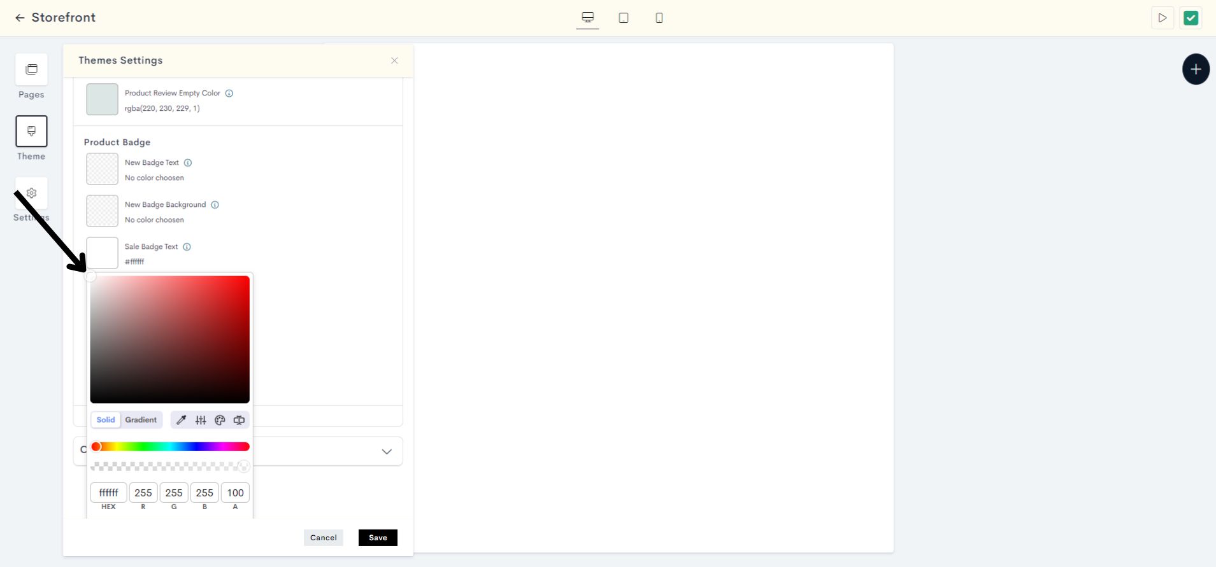This screenshot has height=567, width=1216.
Task: Click the G value input field
Action: point(174,493)
